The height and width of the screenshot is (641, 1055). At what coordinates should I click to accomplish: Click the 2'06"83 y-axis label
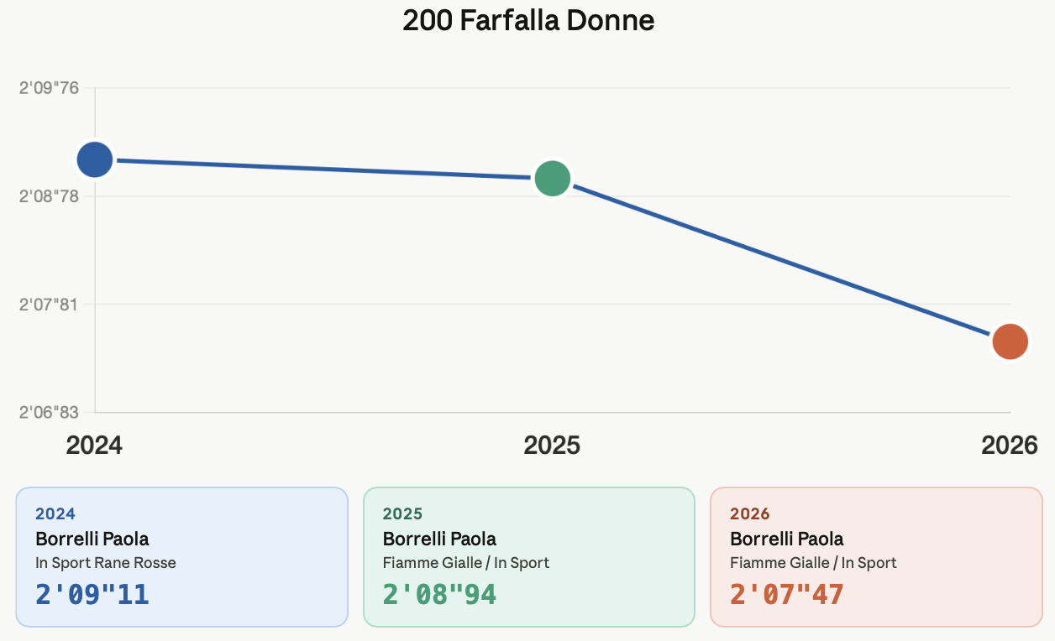(49, 413)
